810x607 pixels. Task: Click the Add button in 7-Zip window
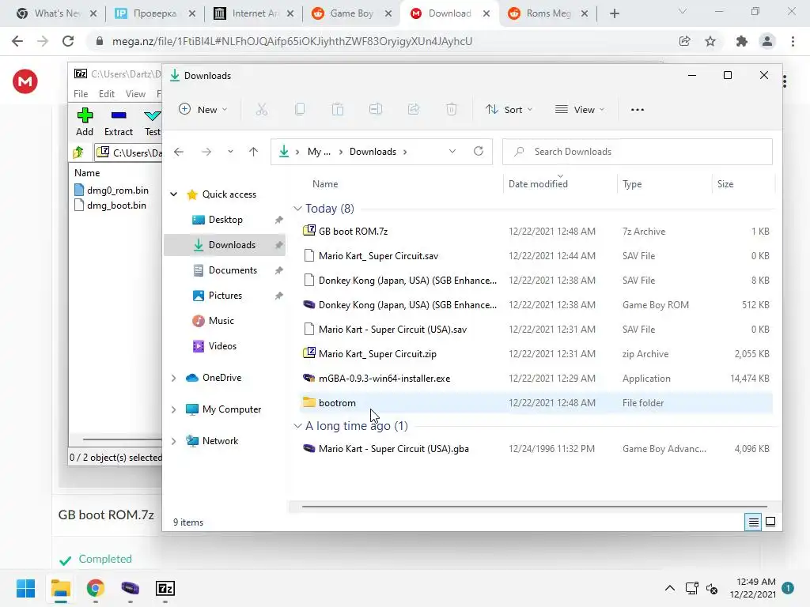point(85,123)
